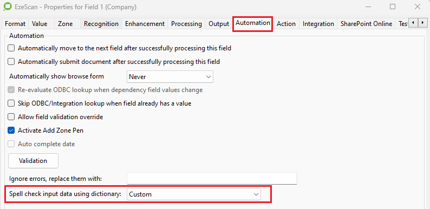Tick Skip ODBC/Integration lookup checkbox
This screenshot has width=430, height=209.
tap(11, 103)
